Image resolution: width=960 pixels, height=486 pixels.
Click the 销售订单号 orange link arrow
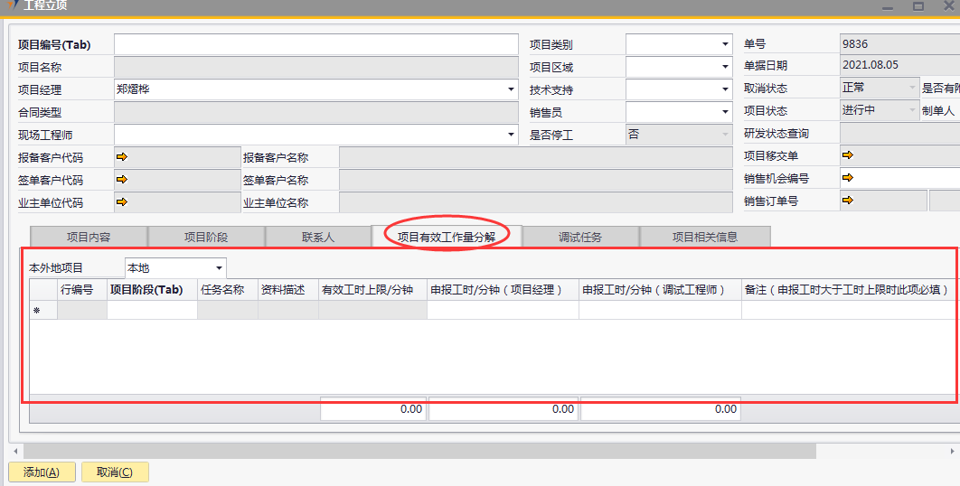(x=849, y=201)
